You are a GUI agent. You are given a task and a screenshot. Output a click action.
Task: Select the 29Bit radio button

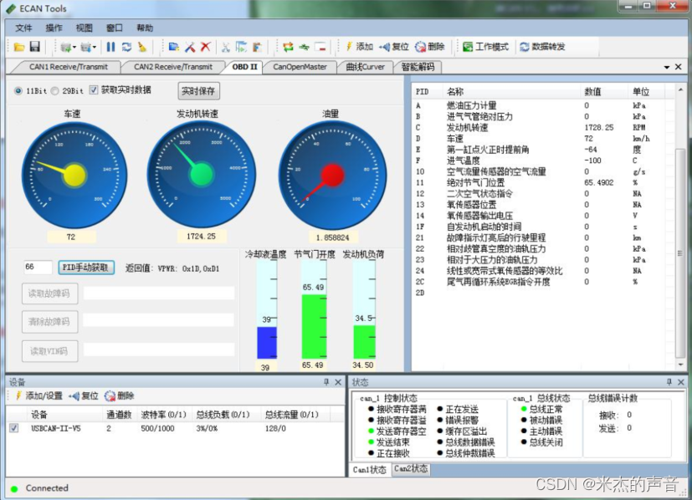point(55,90)
